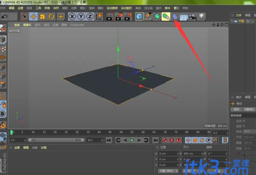Open the 轴向 tab in attributes
This screenshot has height=175, width=256.
point(236,109)
